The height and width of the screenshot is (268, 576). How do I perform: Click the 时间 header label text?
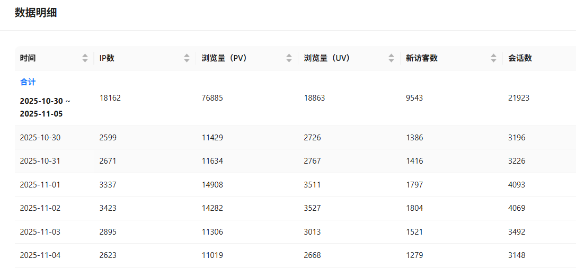(x=28, y=58)
